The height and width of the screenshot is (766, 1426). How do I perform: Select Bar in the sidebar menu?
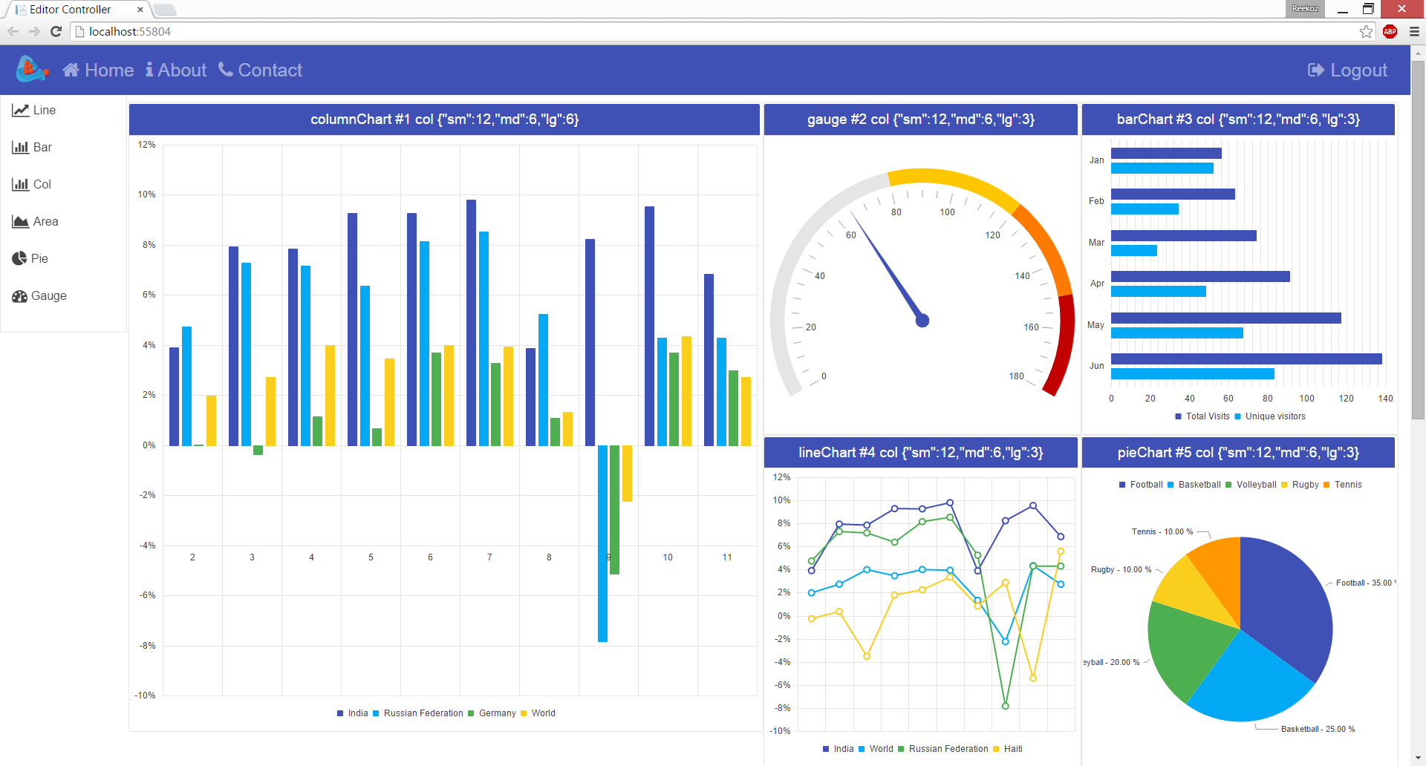[32, 147]
